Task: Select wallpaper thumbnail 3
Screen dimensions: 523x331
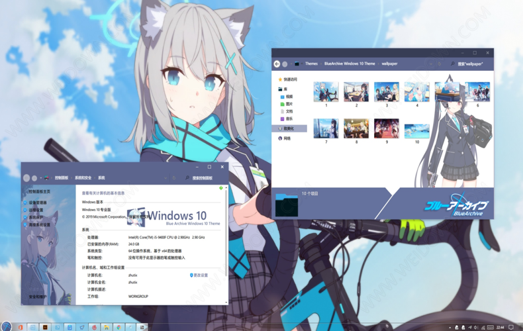Action: click(387, 92)
